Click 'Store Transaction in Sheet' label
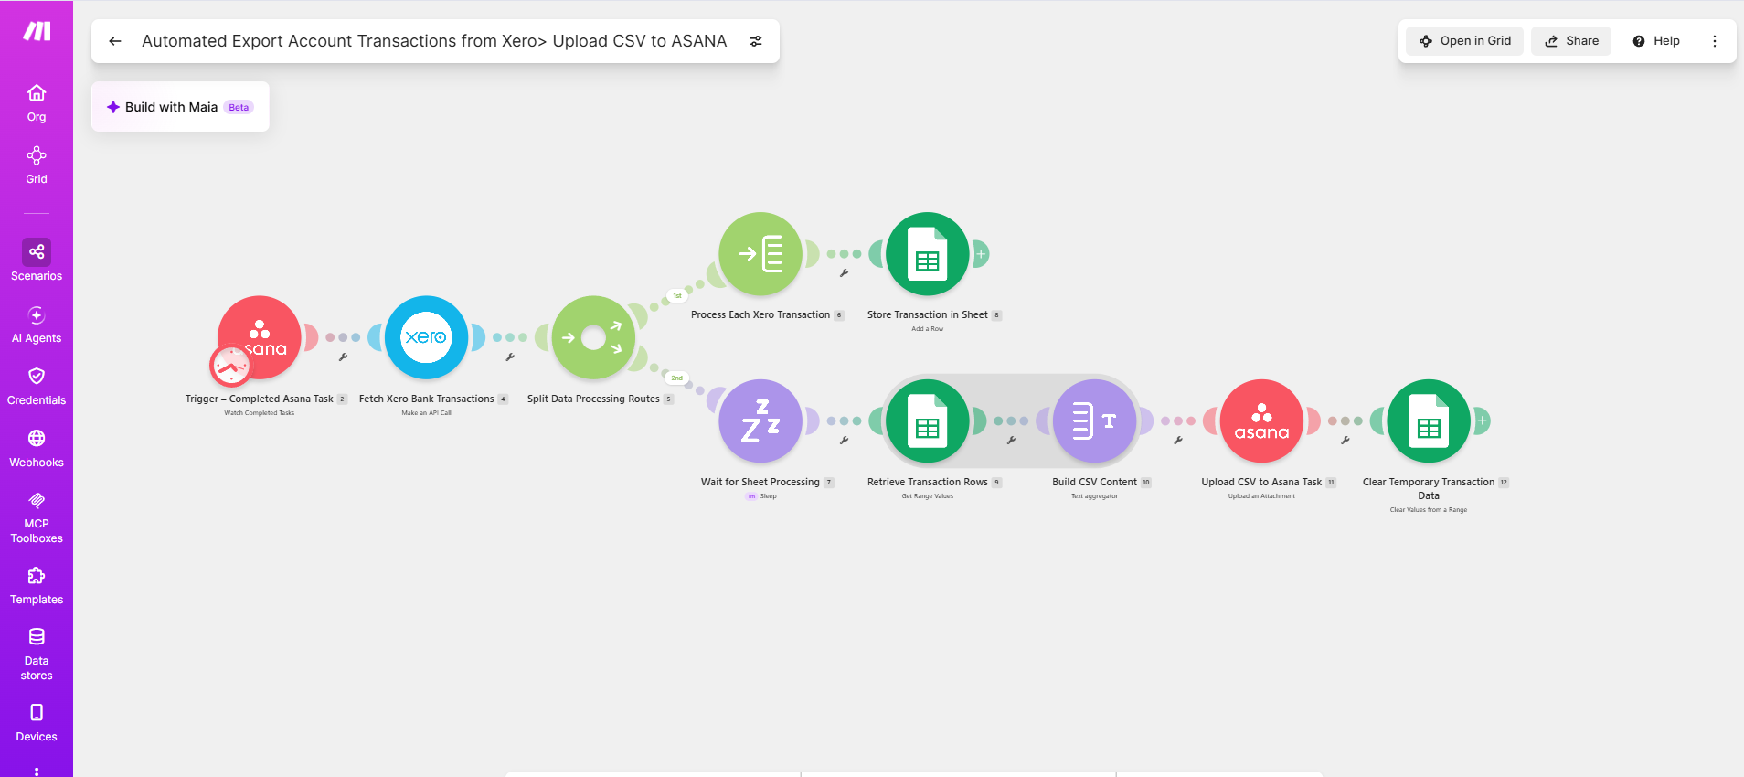Screen dimensions: 1744x777 point(927,314)
